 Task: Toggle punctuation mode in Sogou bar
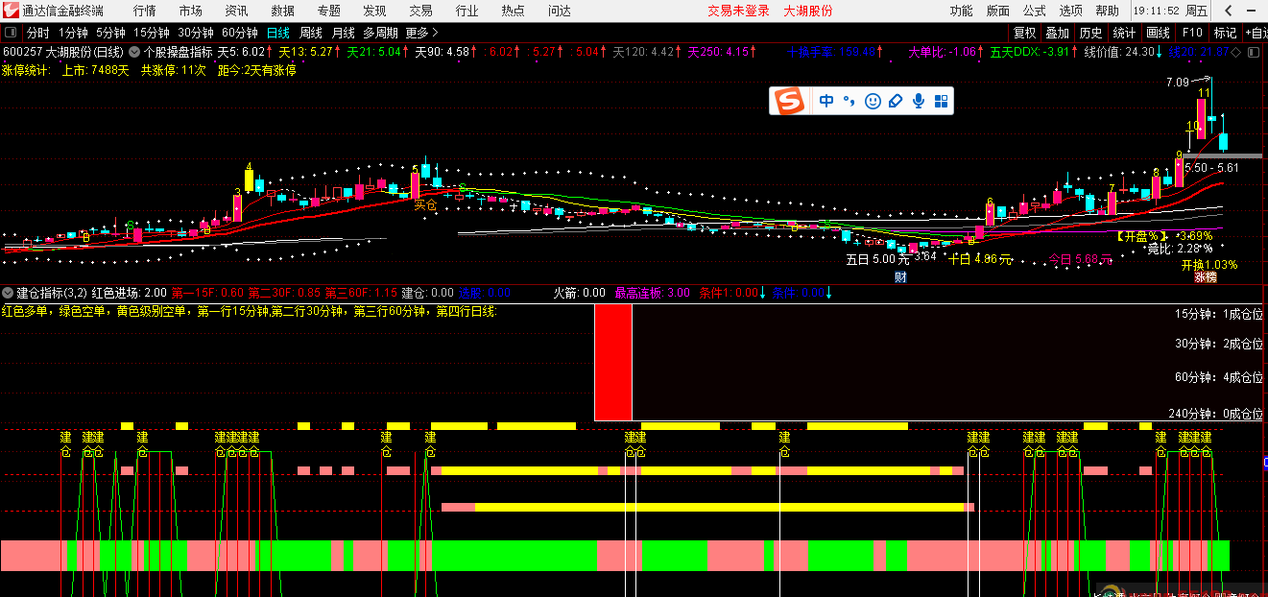tap(849, 101)
